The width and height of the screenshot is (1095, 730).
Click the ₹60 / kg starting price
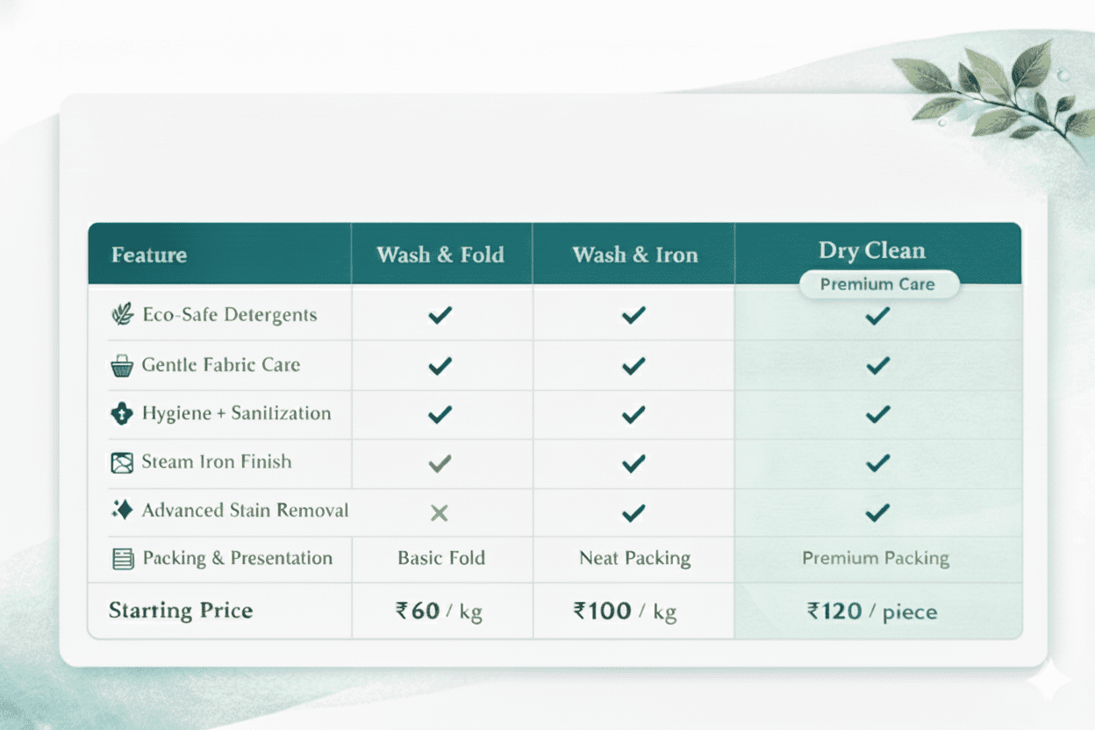coord(440,611)
